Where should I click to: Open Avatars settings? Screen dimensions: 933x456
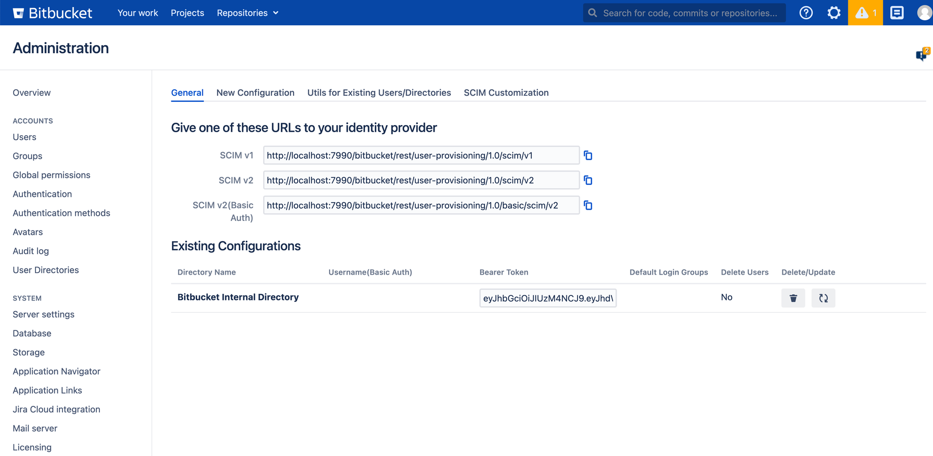click(x=27, y=232)
